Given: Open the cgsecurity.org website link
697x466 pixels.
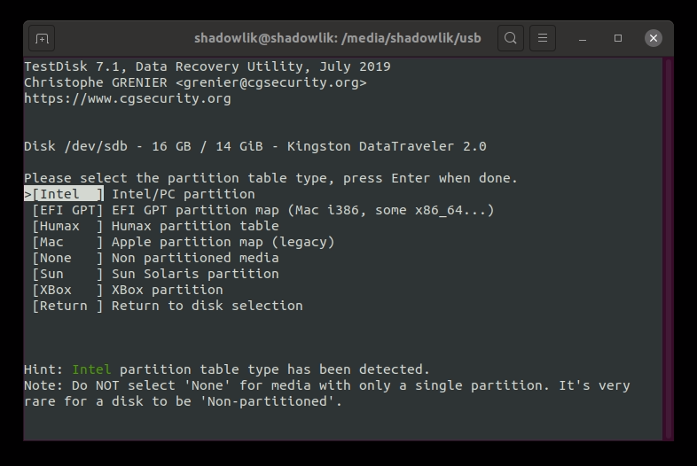Looking at the screenshot, I should coord(128,98).
